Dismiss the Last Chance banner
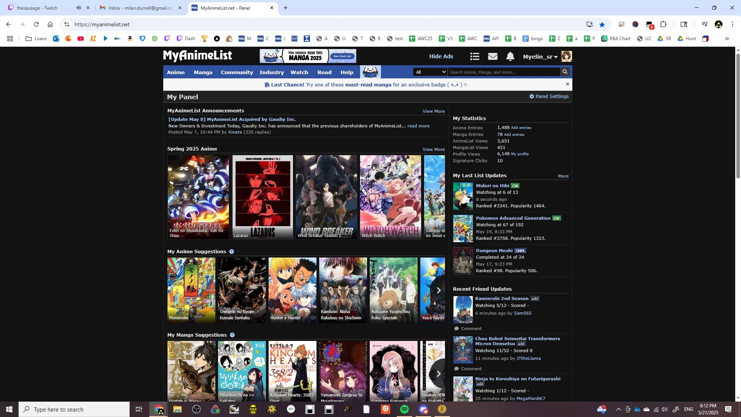The image size is (741, 417). click(567, 84)
